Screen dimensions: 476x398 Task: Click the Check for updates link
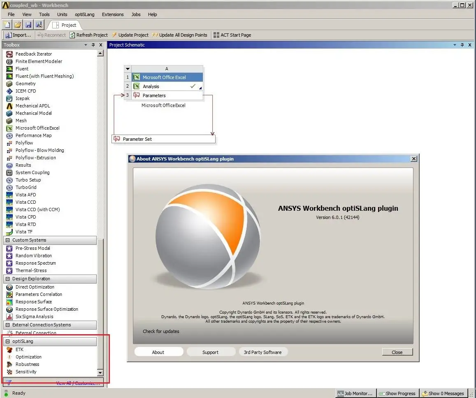[161, 331]
